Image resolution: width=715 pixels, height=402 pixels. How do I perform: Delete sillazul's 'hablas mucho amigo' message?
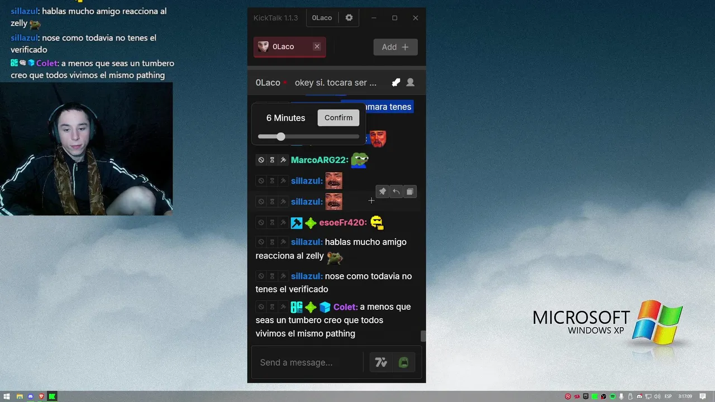coord(261,242)
